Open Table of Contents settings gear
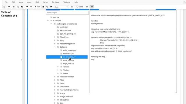 point(16,16)
